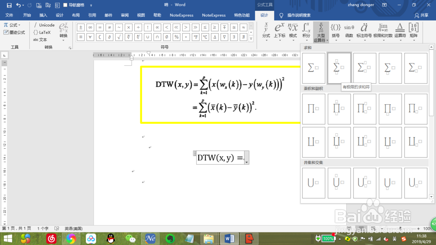Viewport: 436px width, 245px height.
Task: Choose the product ∏ without limits template
Action: pos(313,109)
